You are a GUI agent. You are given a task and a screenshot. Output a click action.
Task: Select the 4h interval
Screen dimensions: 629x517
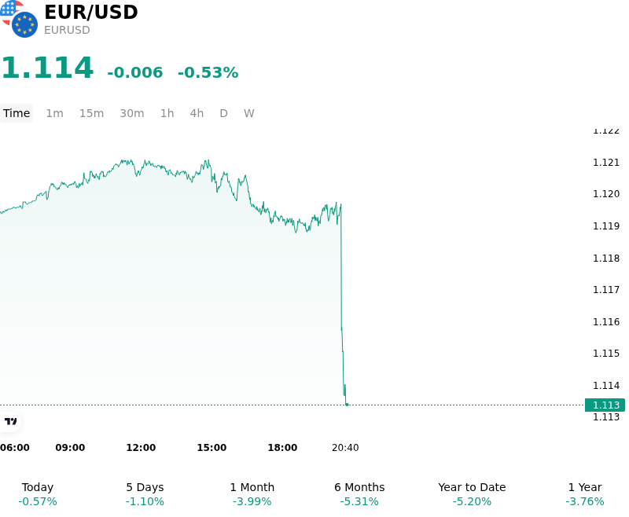coord(197,113)
